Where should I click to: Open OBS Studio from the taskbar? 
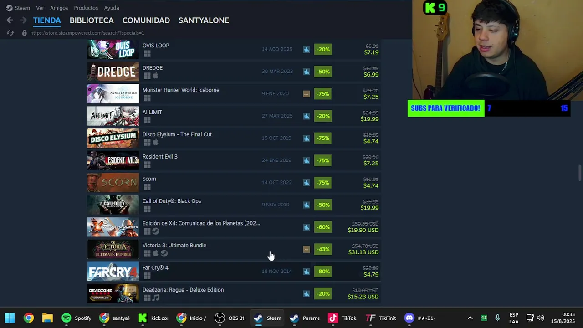[x=230, y=318]
